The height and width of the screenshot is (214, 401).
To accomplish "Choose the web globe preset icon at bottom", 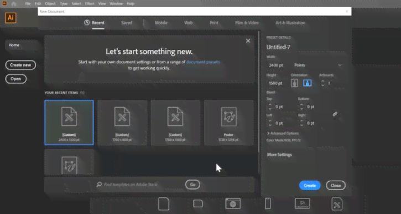I will [x=233, y=204].
